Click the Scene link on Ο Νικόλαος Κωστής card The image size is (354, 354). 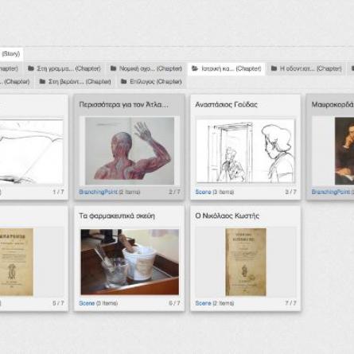[x=203, y=303]
